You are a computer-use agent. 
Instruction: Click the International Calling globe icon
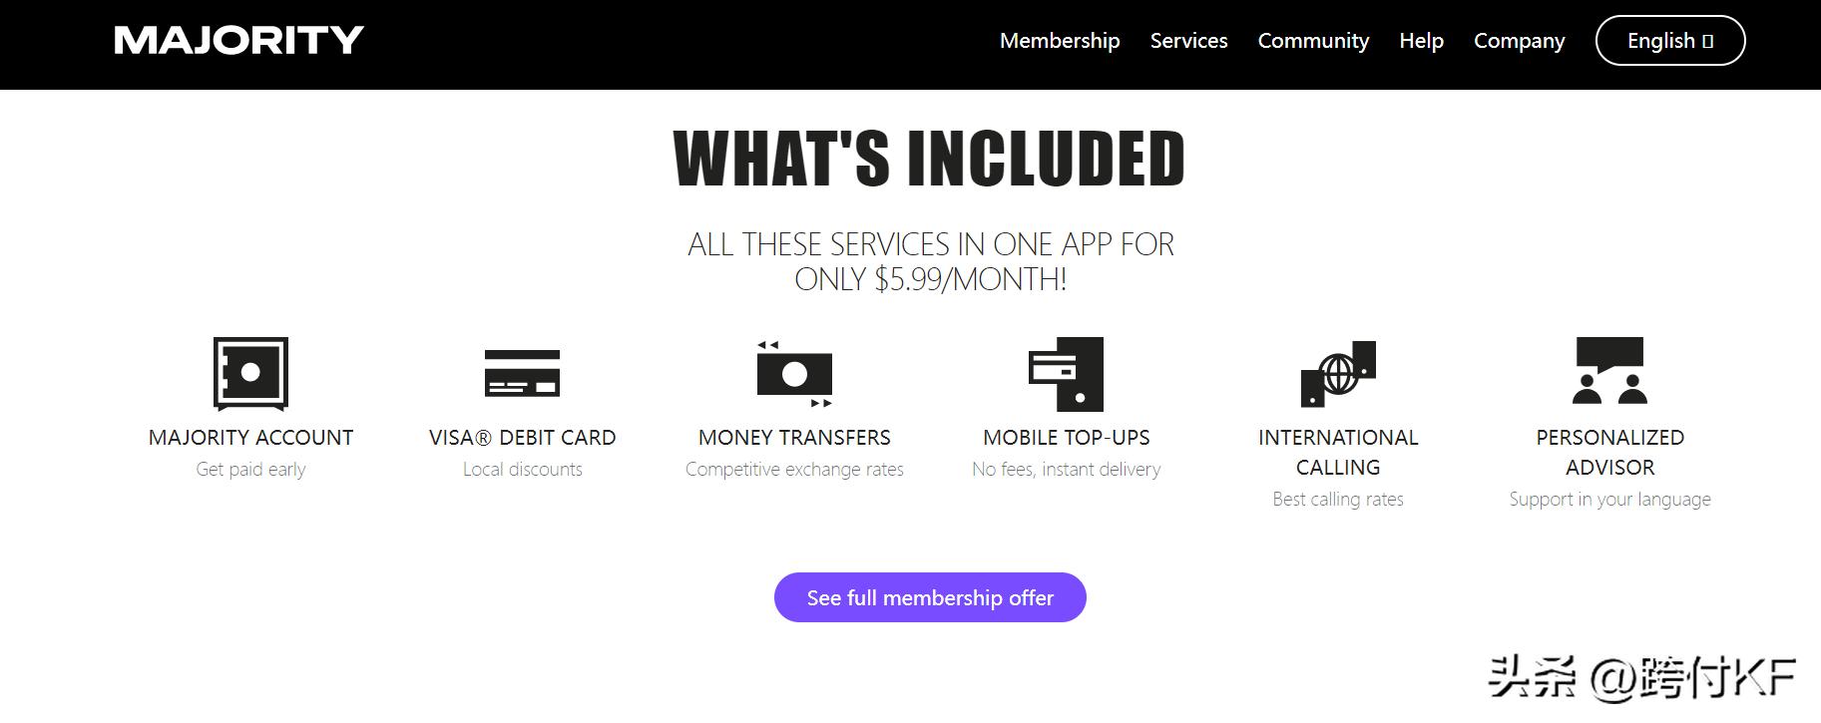pyautogui.click(x=1338, y=374)
